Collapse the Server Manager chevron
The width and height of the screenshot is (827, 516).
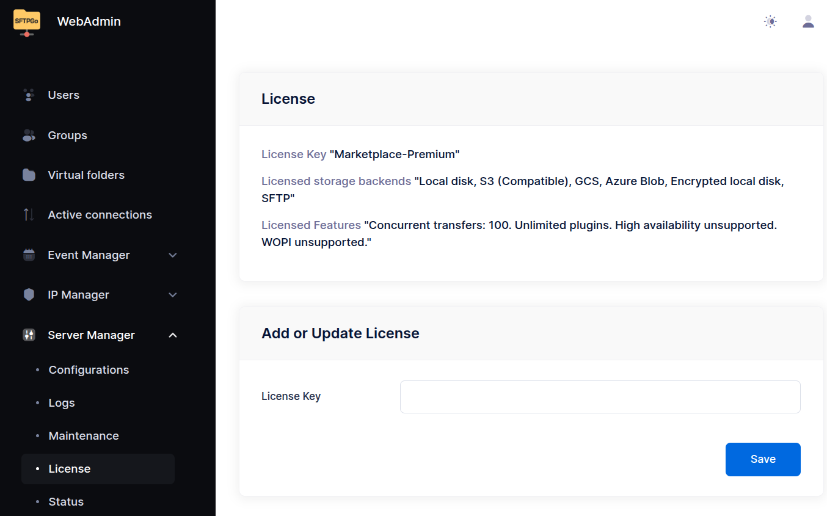coord(173,335)
